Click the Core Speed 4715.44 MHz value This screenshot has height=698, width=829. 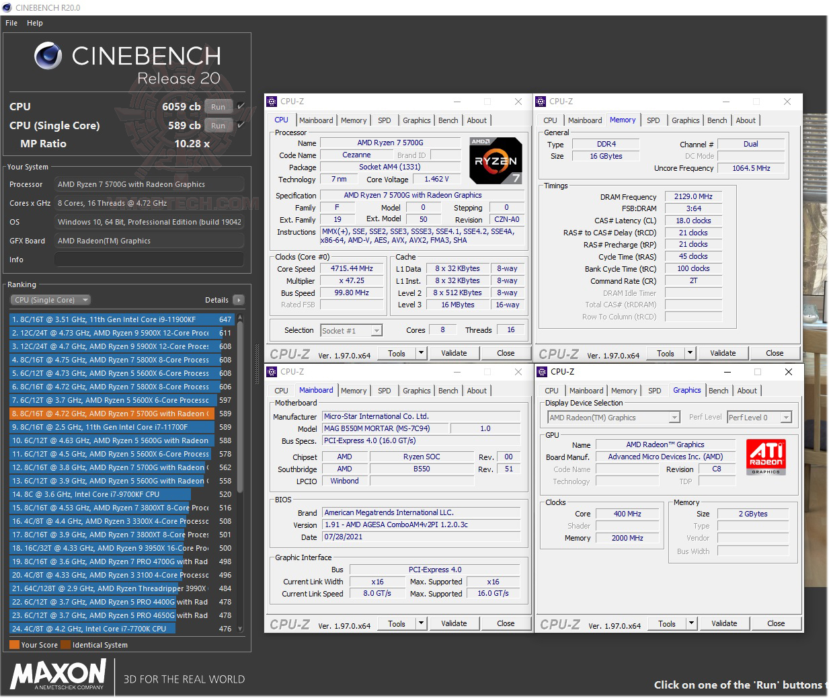click(x=352, y=268)
